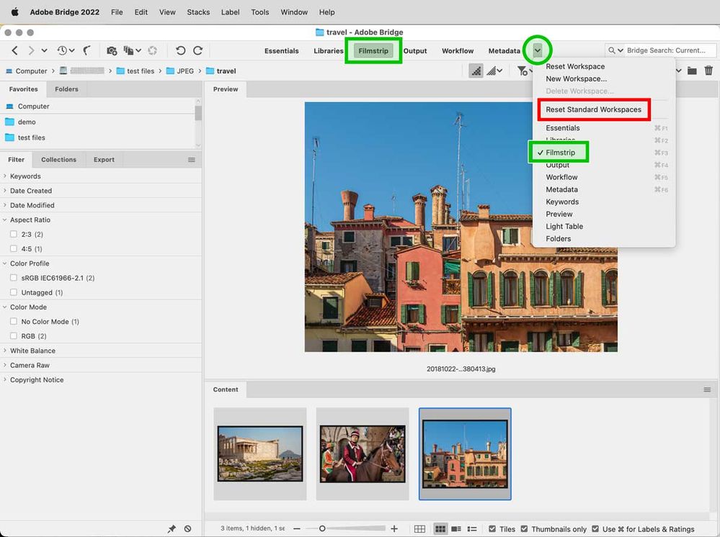Select Reset Standard Workspaces from the menu

593,109
